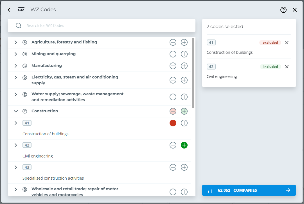Open the 62,052 Companies results
The image size is (304, 204).
click(x=249, y=190)
